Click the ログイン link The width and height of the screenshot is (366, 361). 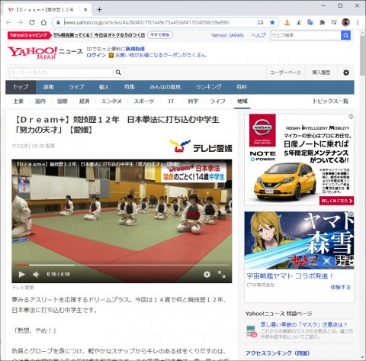[96, 55]
